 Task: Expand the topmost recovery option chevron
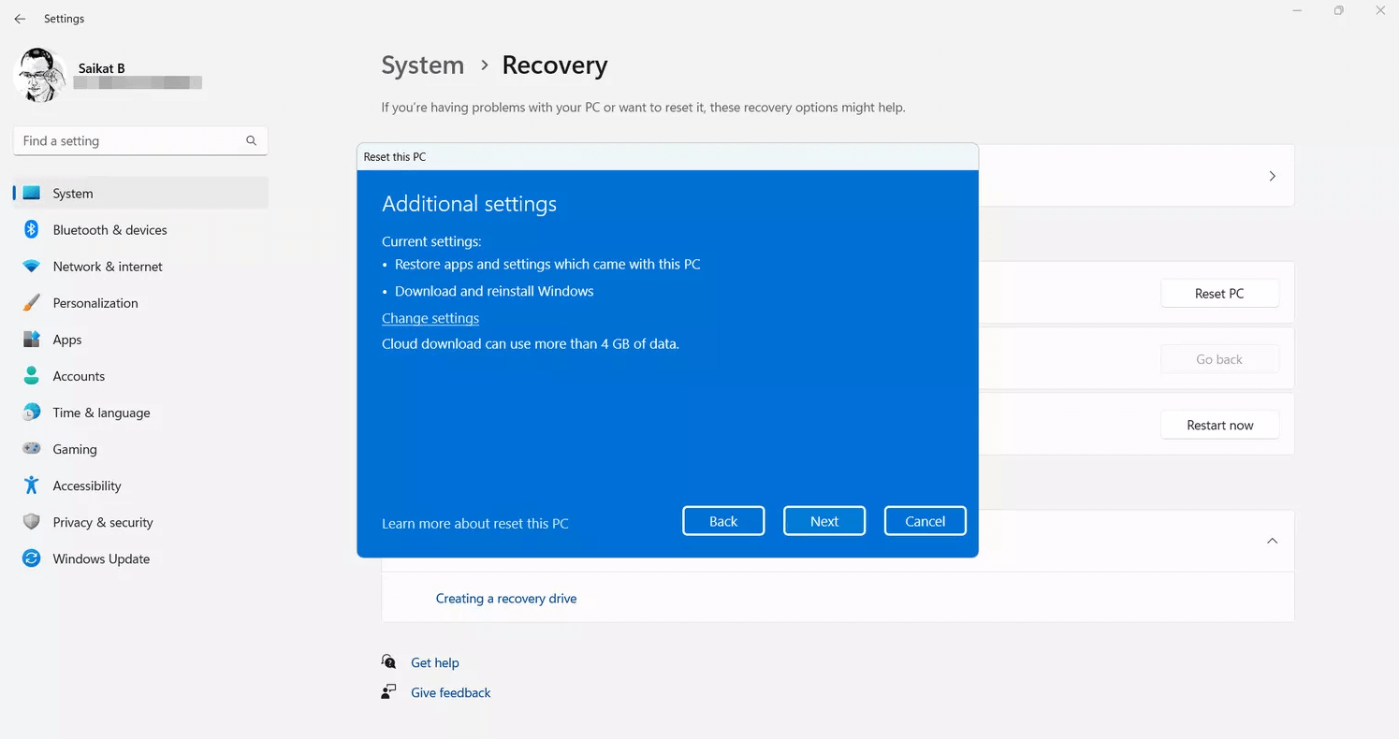click(x=1272, y=175)
